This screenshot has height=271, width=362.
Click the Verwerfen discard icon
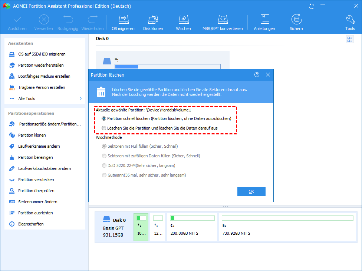click(44, 19)
